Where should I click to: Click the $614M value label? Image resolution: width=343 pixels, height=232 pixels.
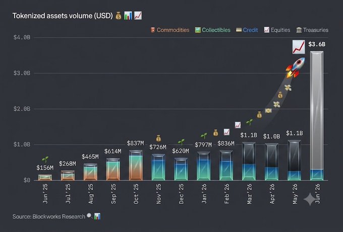point(113,151)
